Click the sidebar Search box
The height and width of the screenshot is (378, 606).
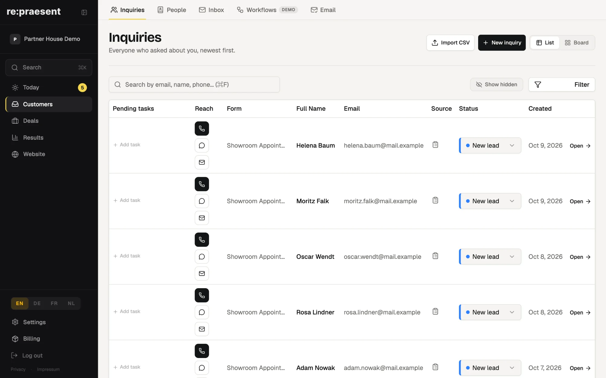tap(49, 67)
